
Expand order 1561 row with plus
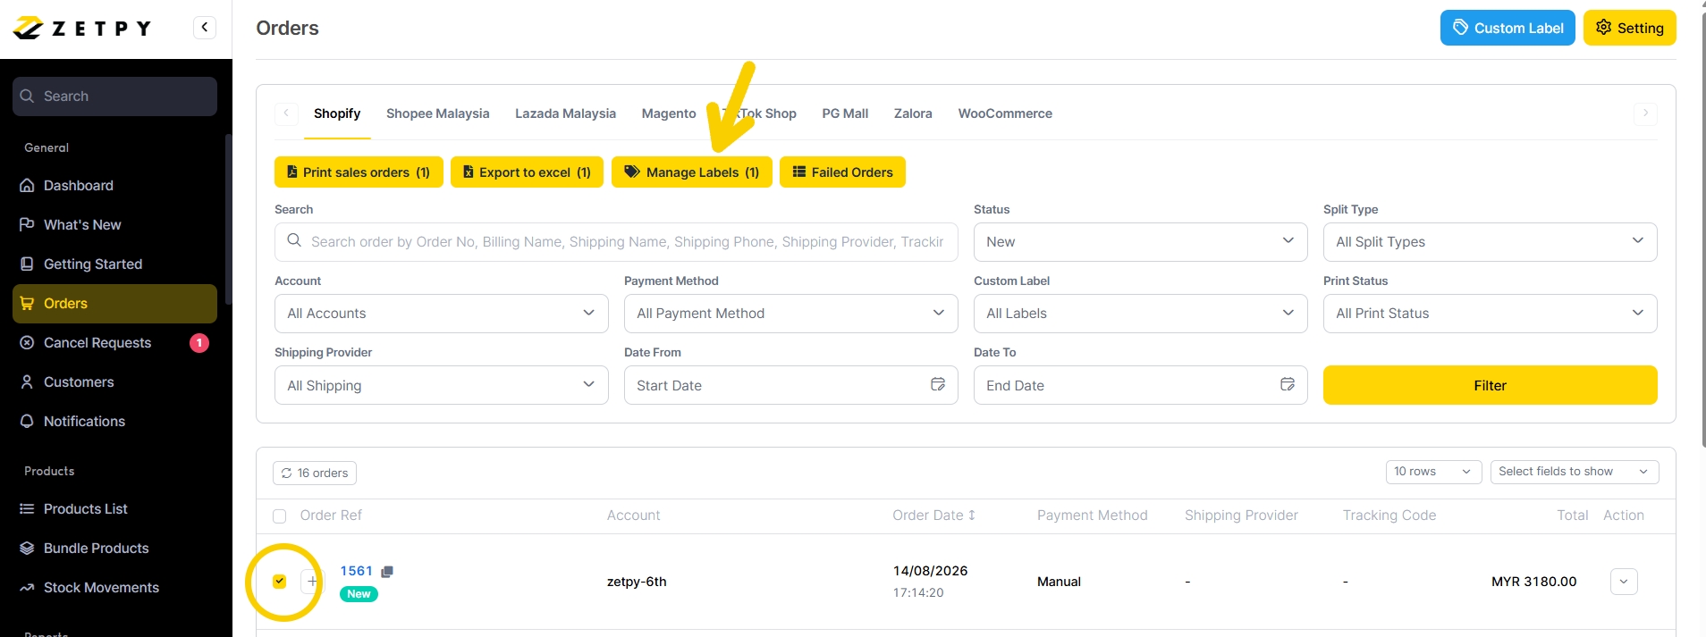point(311,582)
